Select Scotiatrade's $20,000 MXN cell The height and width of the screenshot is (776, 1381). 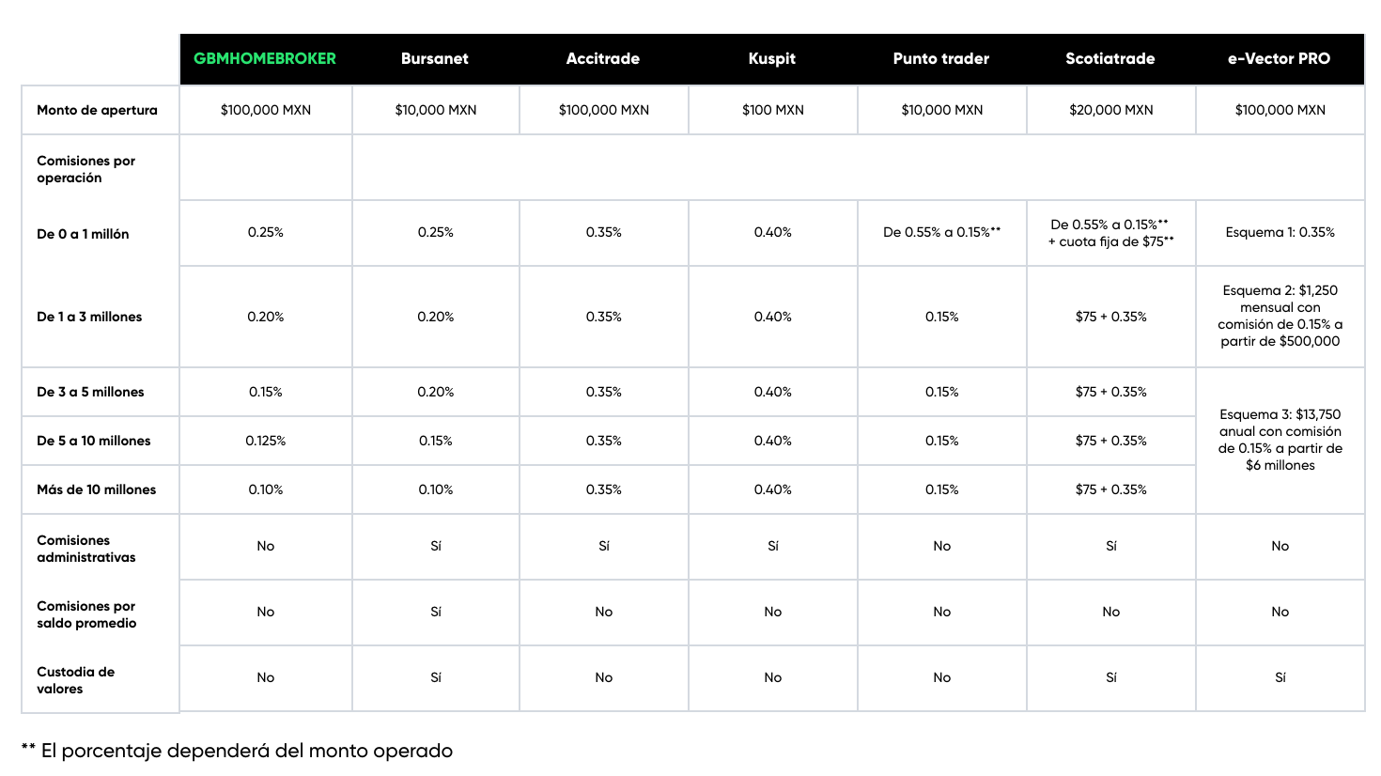1111,110
